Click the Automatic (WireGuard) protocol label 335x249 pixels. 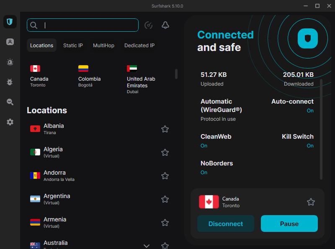click(221, 106)
